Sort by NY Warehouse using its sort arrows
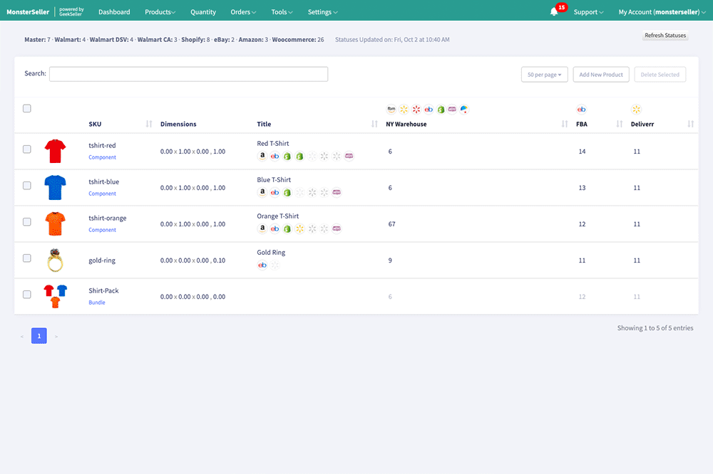Viewport: 713px width, 474px height. 564,124
